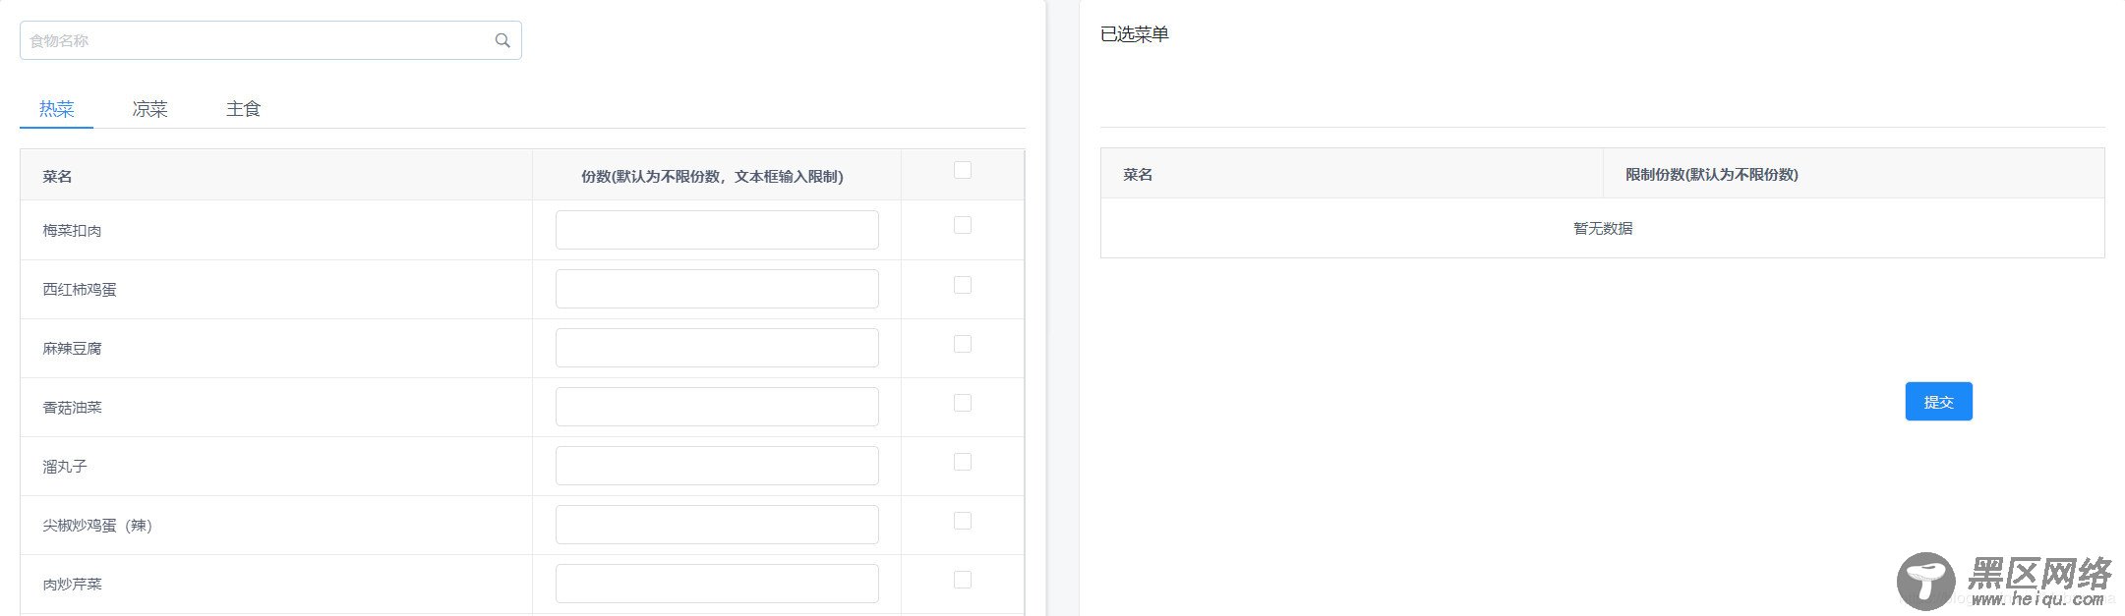Check the box for 麻辣豆腐
Screen dimensions: 2125x616
coord(963,344)
